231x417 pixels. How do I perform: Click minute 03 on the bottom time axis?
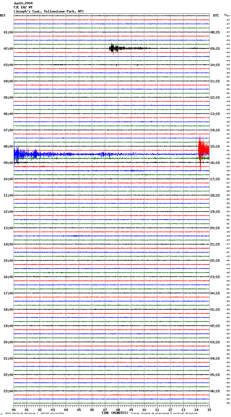[53, 409]
